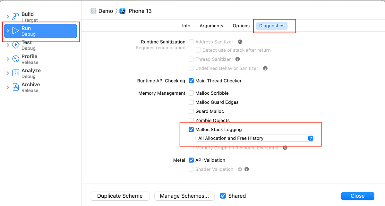Select the Test action icon
Viewport: 385px width, 206px height.
point(16,45)
